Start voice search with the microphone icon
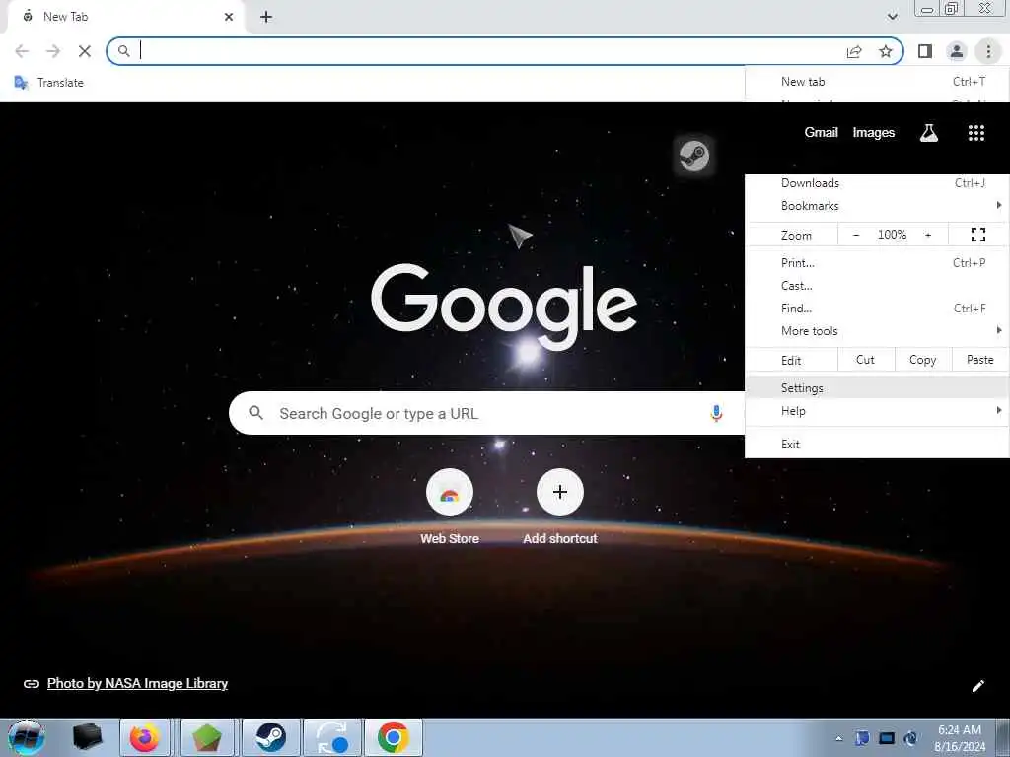This screenshot has height=757, width=1010. click(716, 413)
